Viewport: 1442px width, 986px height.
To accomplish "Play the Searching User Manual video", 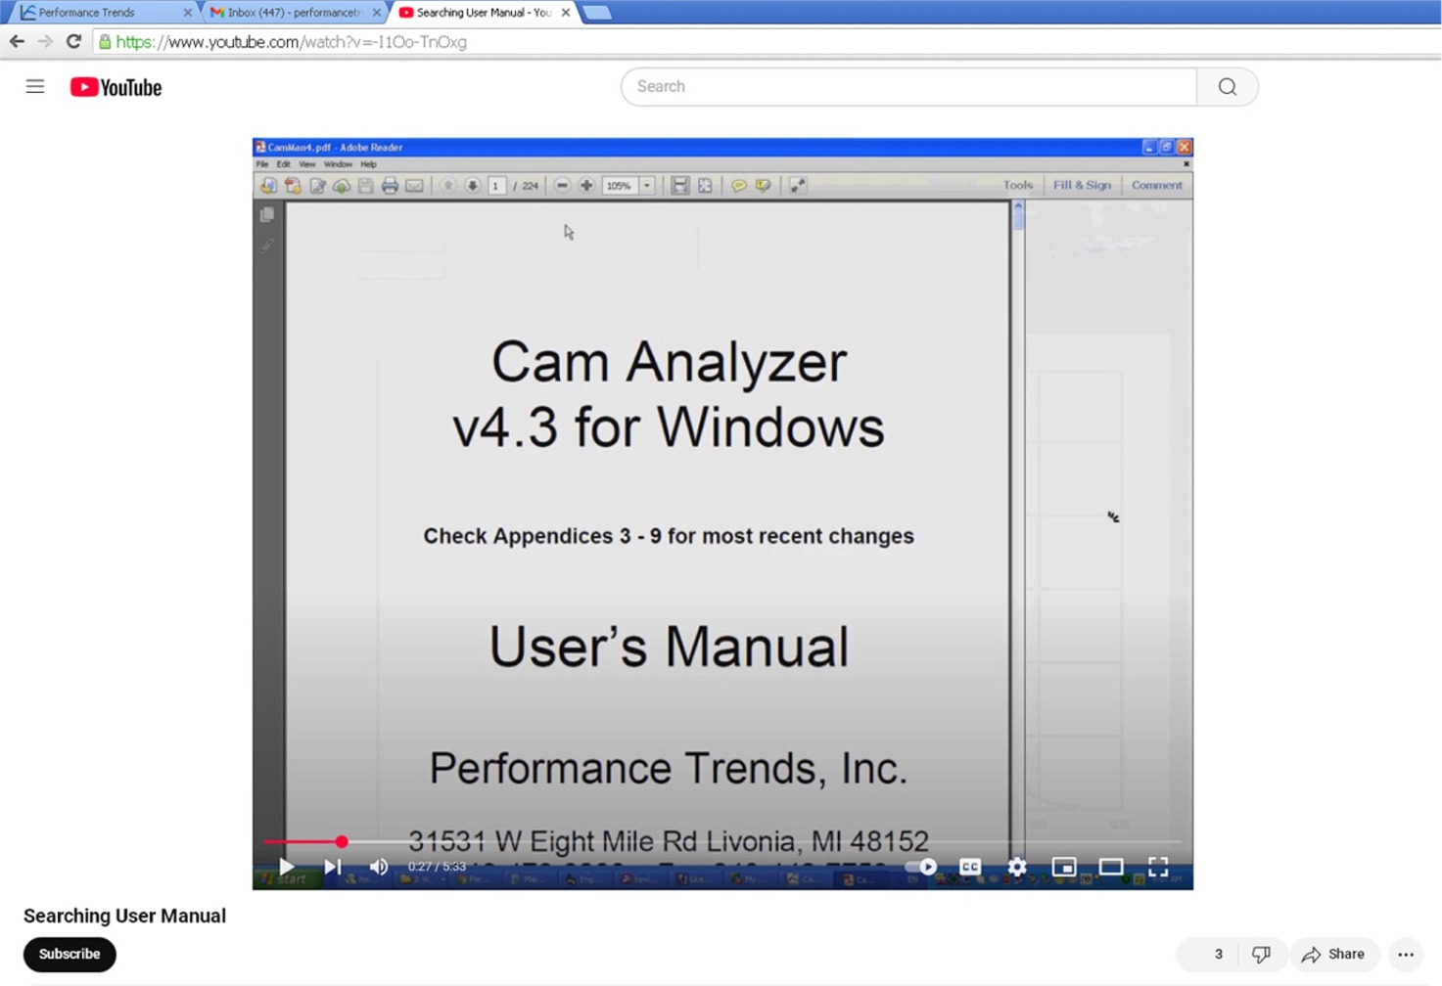I will click(x=286, y=867).
